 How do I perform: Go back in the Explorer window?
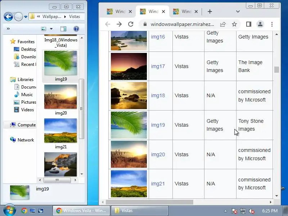coord(8,17)
